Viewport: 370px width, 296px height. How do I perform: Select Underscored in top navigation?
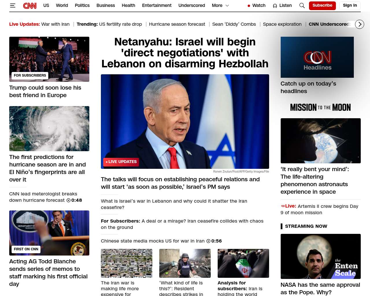(x=192, y=5)
